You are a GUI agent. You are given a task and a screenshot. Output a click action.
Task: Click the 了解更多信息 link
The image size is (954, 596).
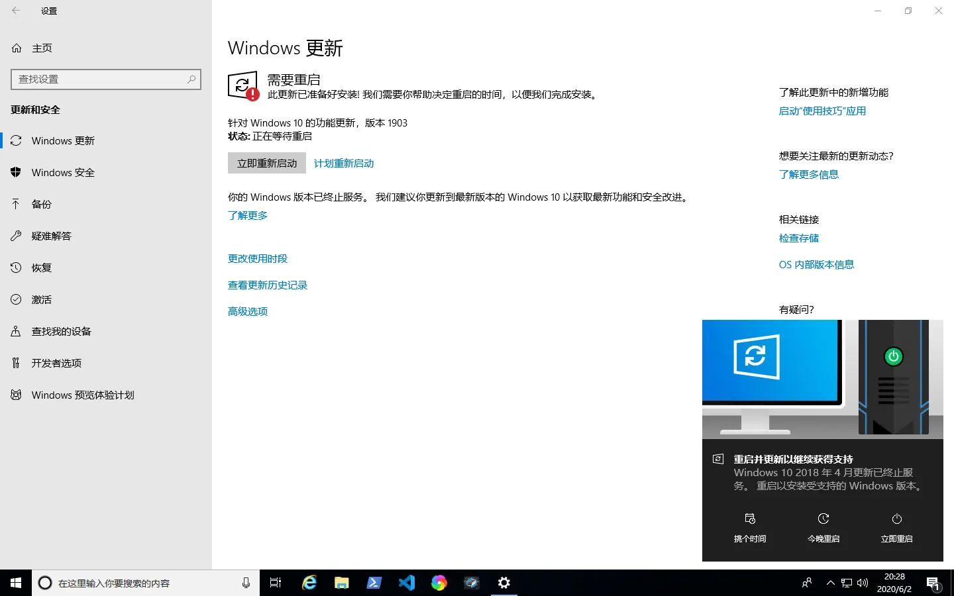tap(809, 174)
